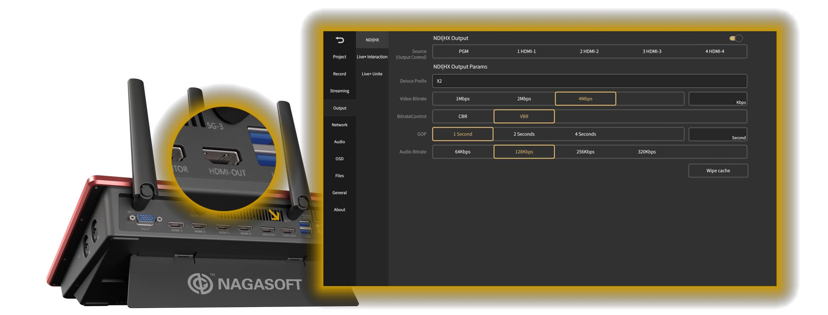Choose CBR bitrate control
The height and width of the screenshot is (315, 828).
tap(463, 116)
